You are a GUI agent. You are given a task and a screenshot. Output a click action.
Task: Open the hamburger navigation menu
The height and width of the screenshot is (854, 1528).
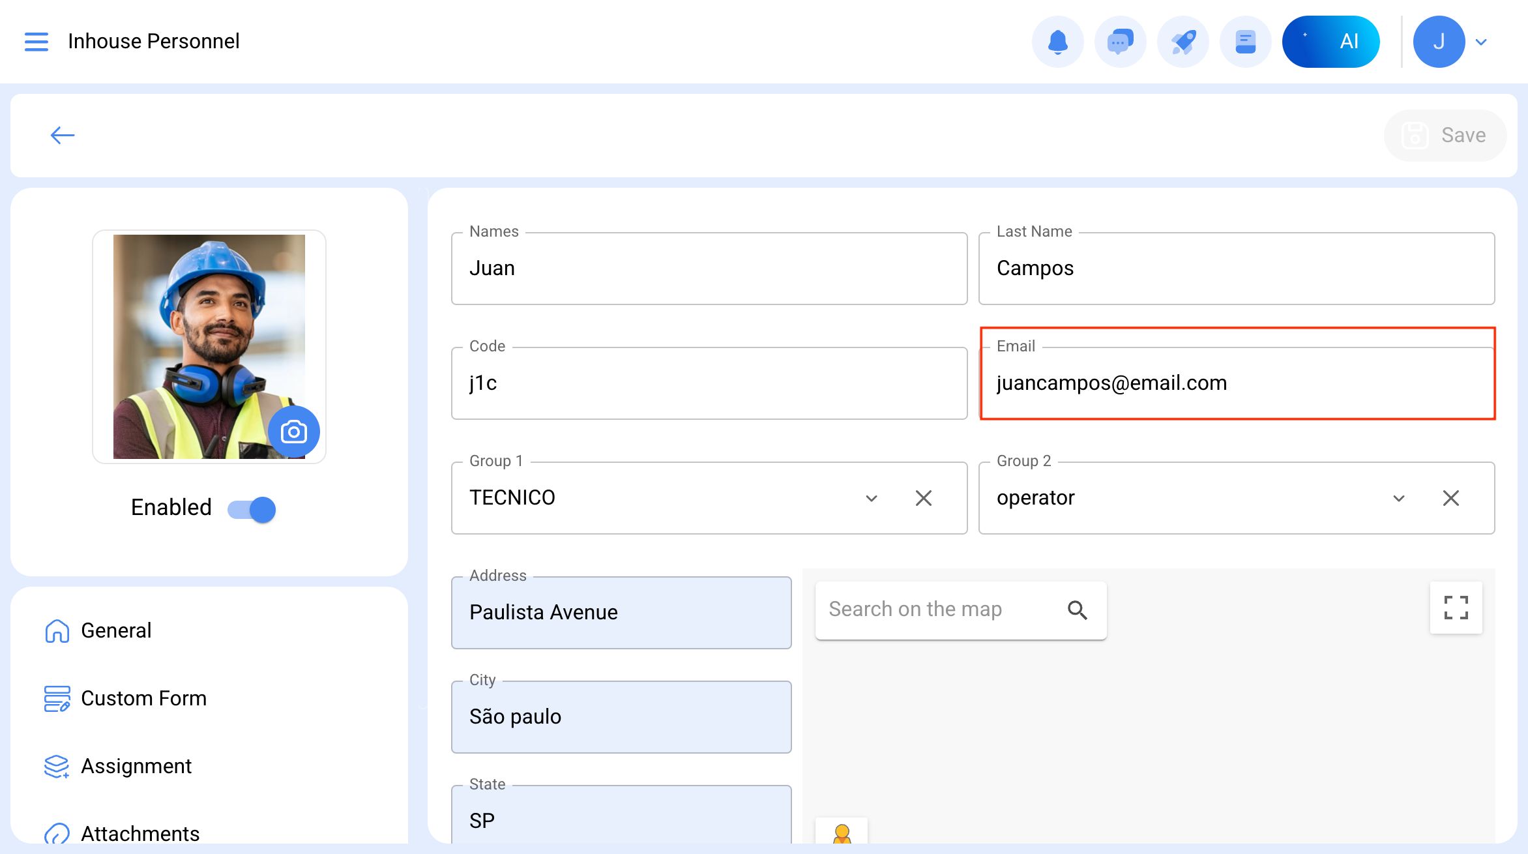pos(37,42)
